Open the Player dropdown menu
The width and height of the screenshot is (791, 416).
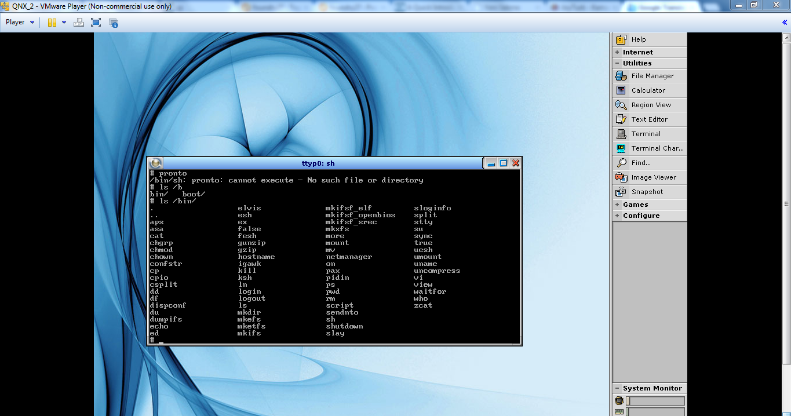pyautogui.click(x=20, y=23)
